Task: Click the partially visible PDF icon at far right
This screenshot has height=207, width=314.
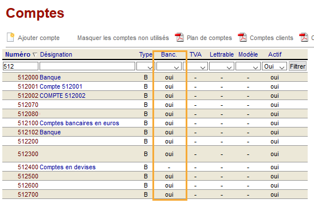Action: (x=304, y=37)
